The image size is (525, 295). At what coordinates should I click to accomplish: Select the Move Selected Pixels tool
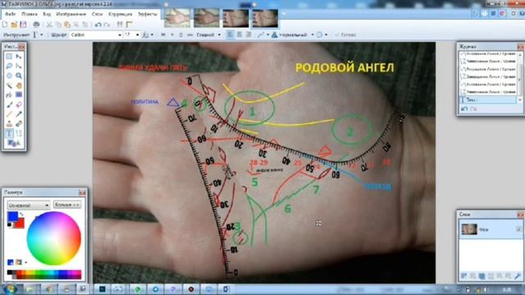click(x=19, y=57)
